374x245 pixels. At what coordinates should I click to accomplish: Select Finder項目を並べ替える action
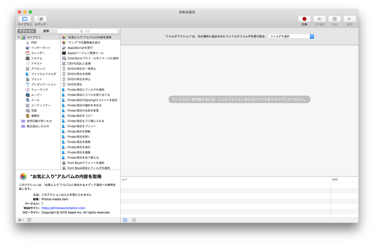pos(90,158)
